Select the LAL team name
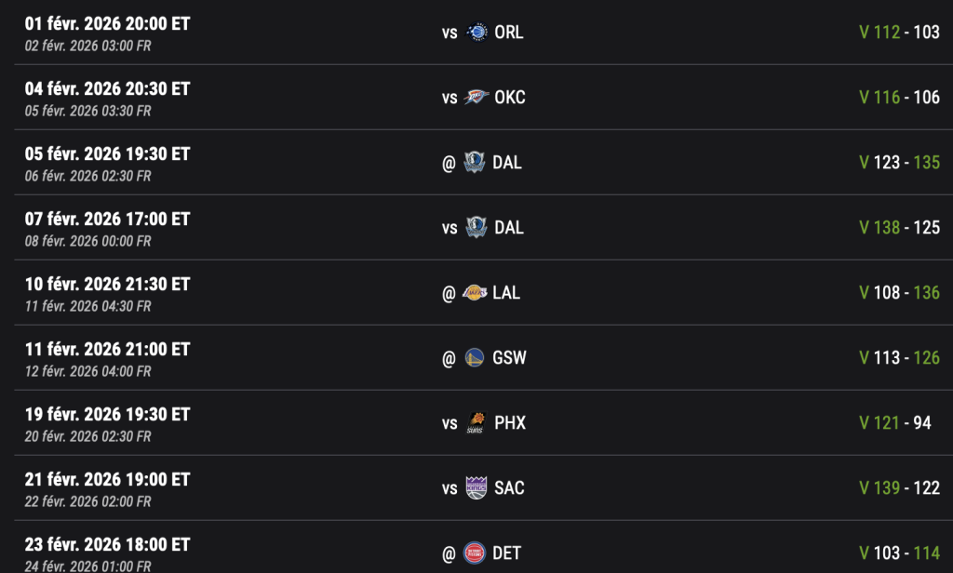 click(506, 293)
